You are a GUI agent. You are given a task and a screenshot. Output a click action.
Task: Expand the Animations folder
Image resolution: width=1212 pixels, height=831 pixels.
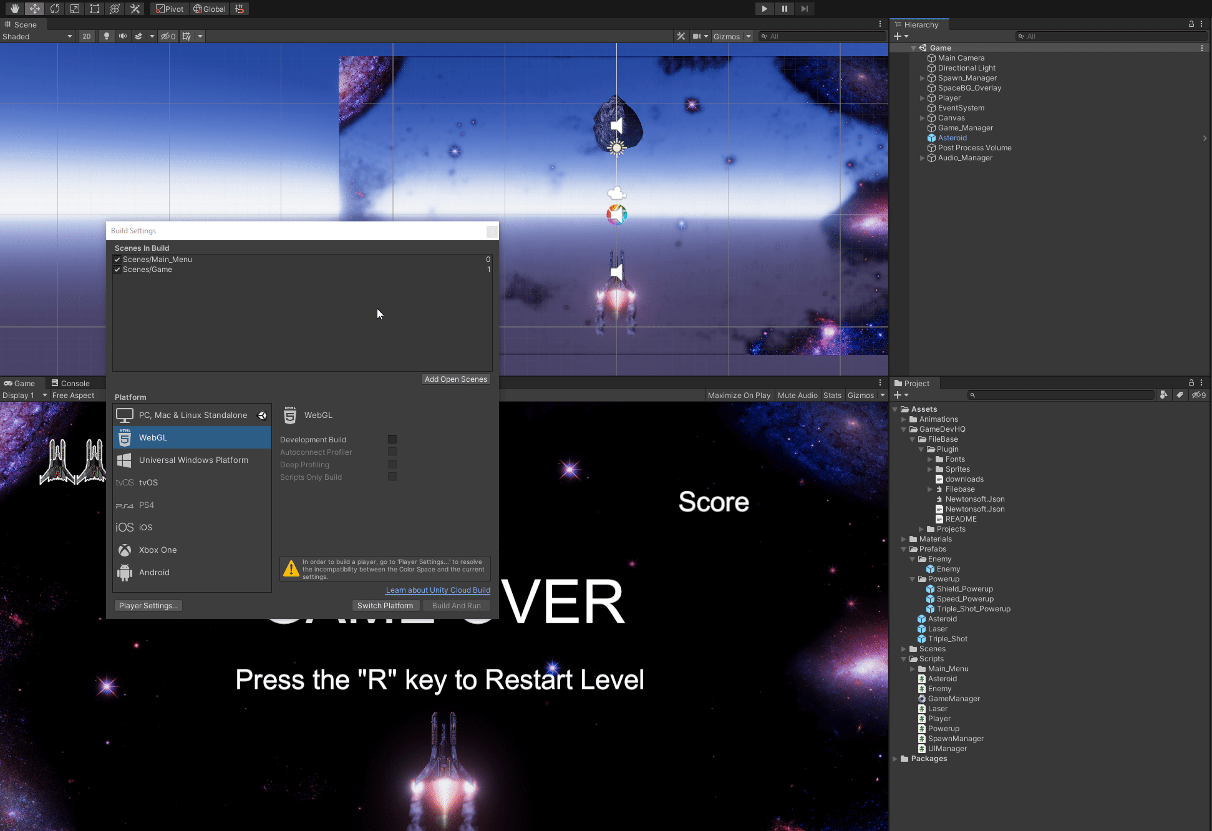pyautogui.click(x=903, y=419)
